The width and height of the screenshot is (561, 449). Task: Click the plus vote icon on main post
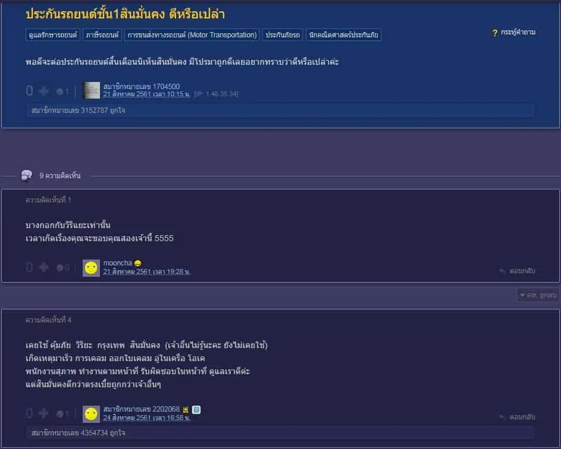(x=43, y=91)
